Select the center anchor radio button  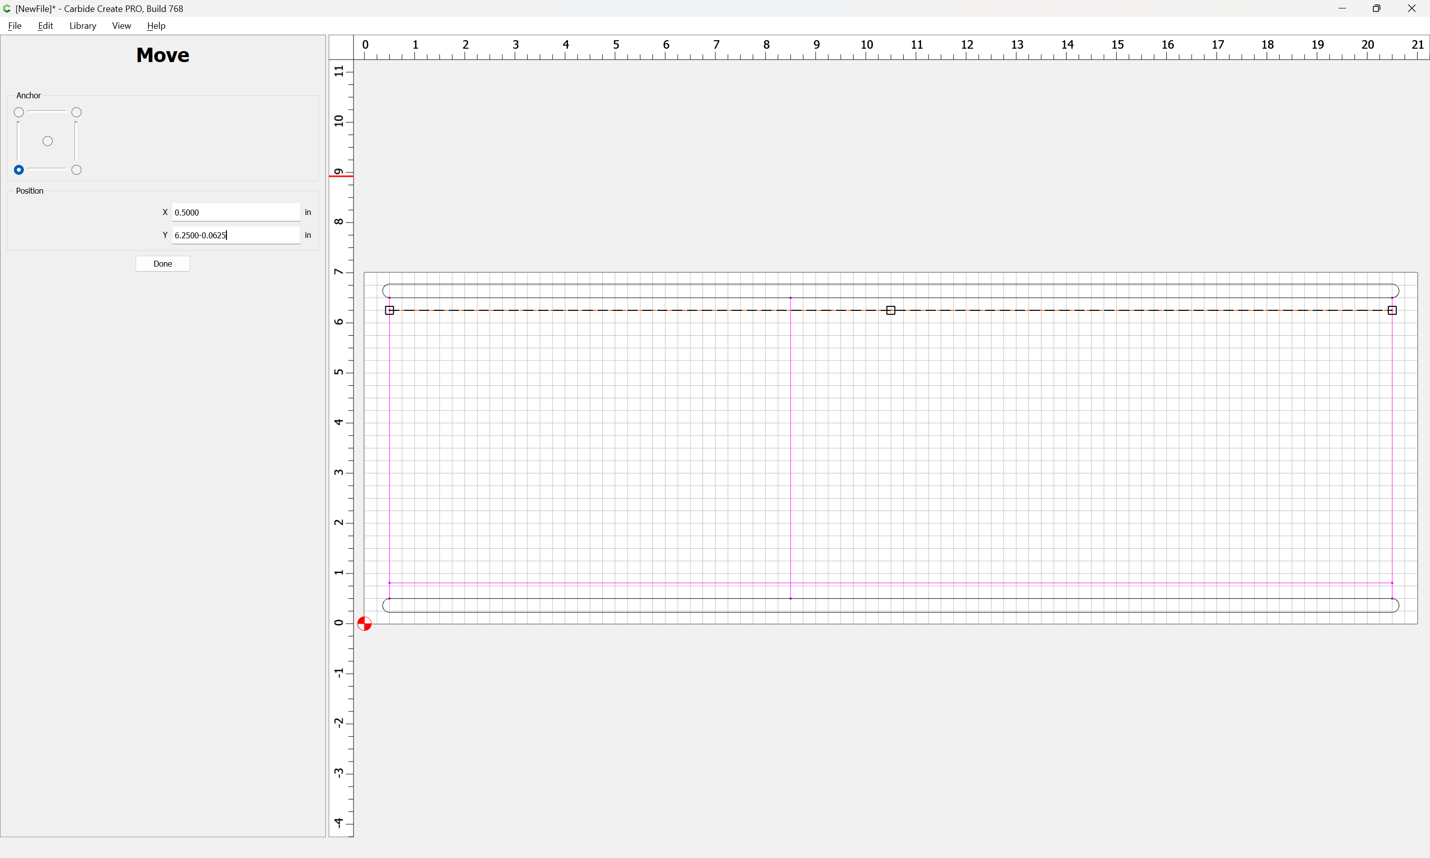coord(48,141)
